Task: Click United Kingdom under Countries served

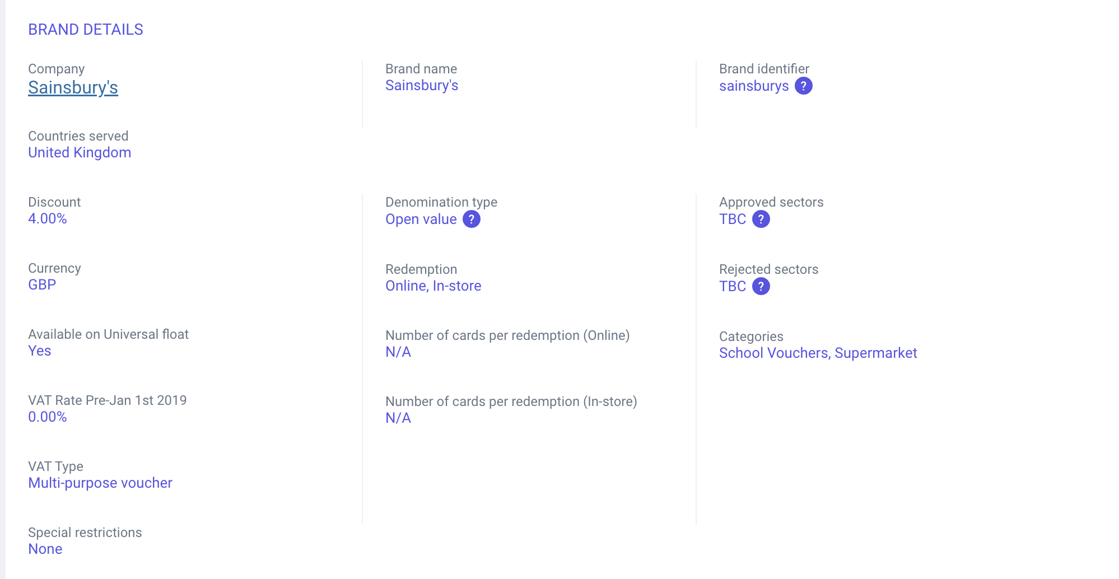Action: [80, 152]
